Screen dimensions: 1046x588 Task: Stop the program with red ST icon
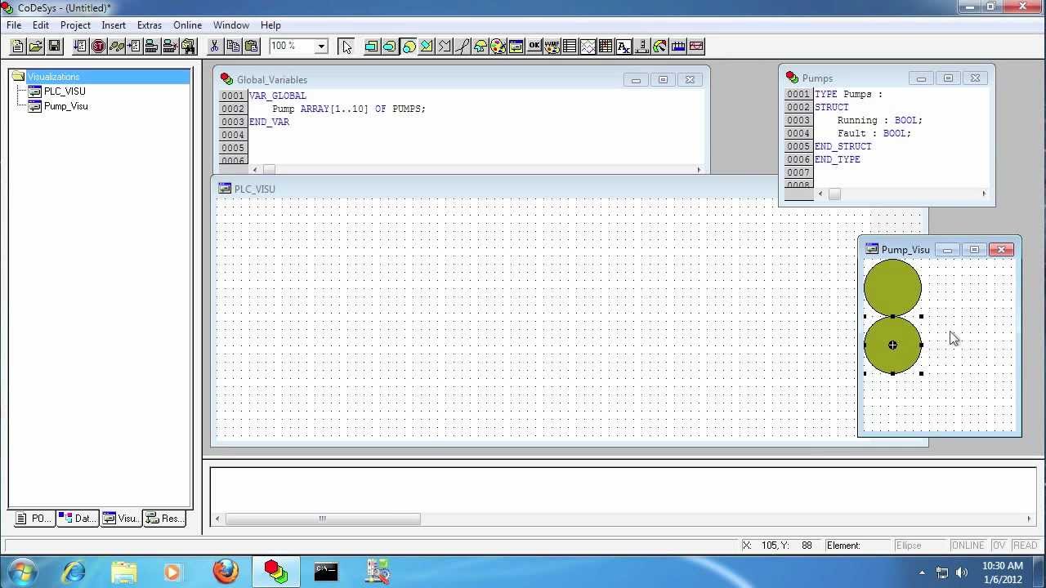[98, 47]
